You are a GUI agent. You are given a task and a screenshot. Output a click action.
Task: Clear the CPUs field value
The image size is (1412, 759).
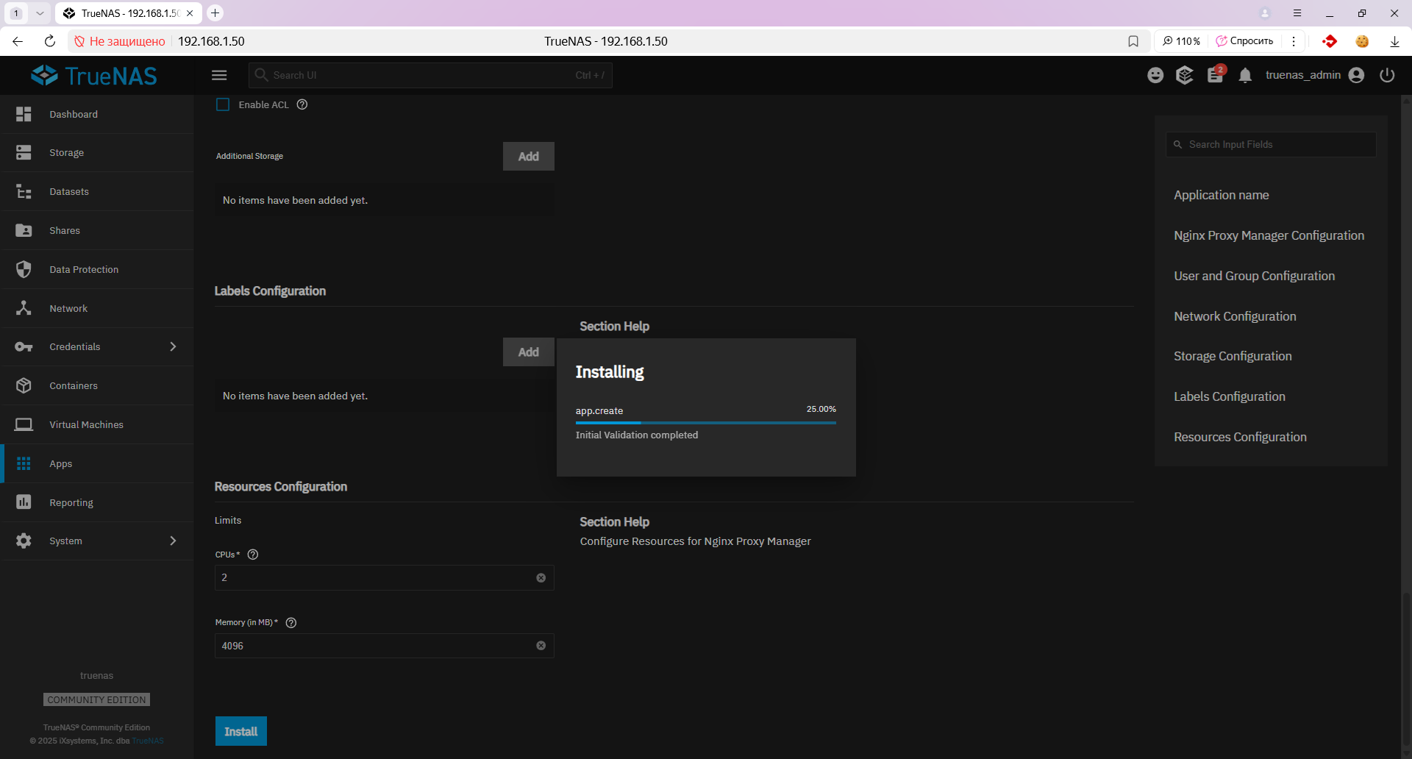[x=541, y=578]
